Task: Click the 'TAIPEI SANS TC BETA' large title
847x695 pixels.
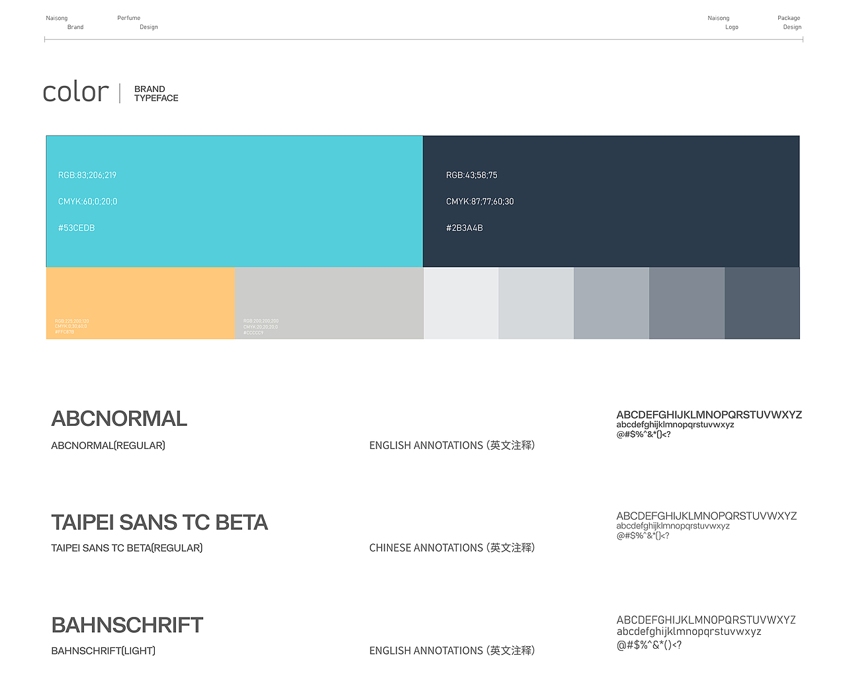Action: (x=159, y=522)
